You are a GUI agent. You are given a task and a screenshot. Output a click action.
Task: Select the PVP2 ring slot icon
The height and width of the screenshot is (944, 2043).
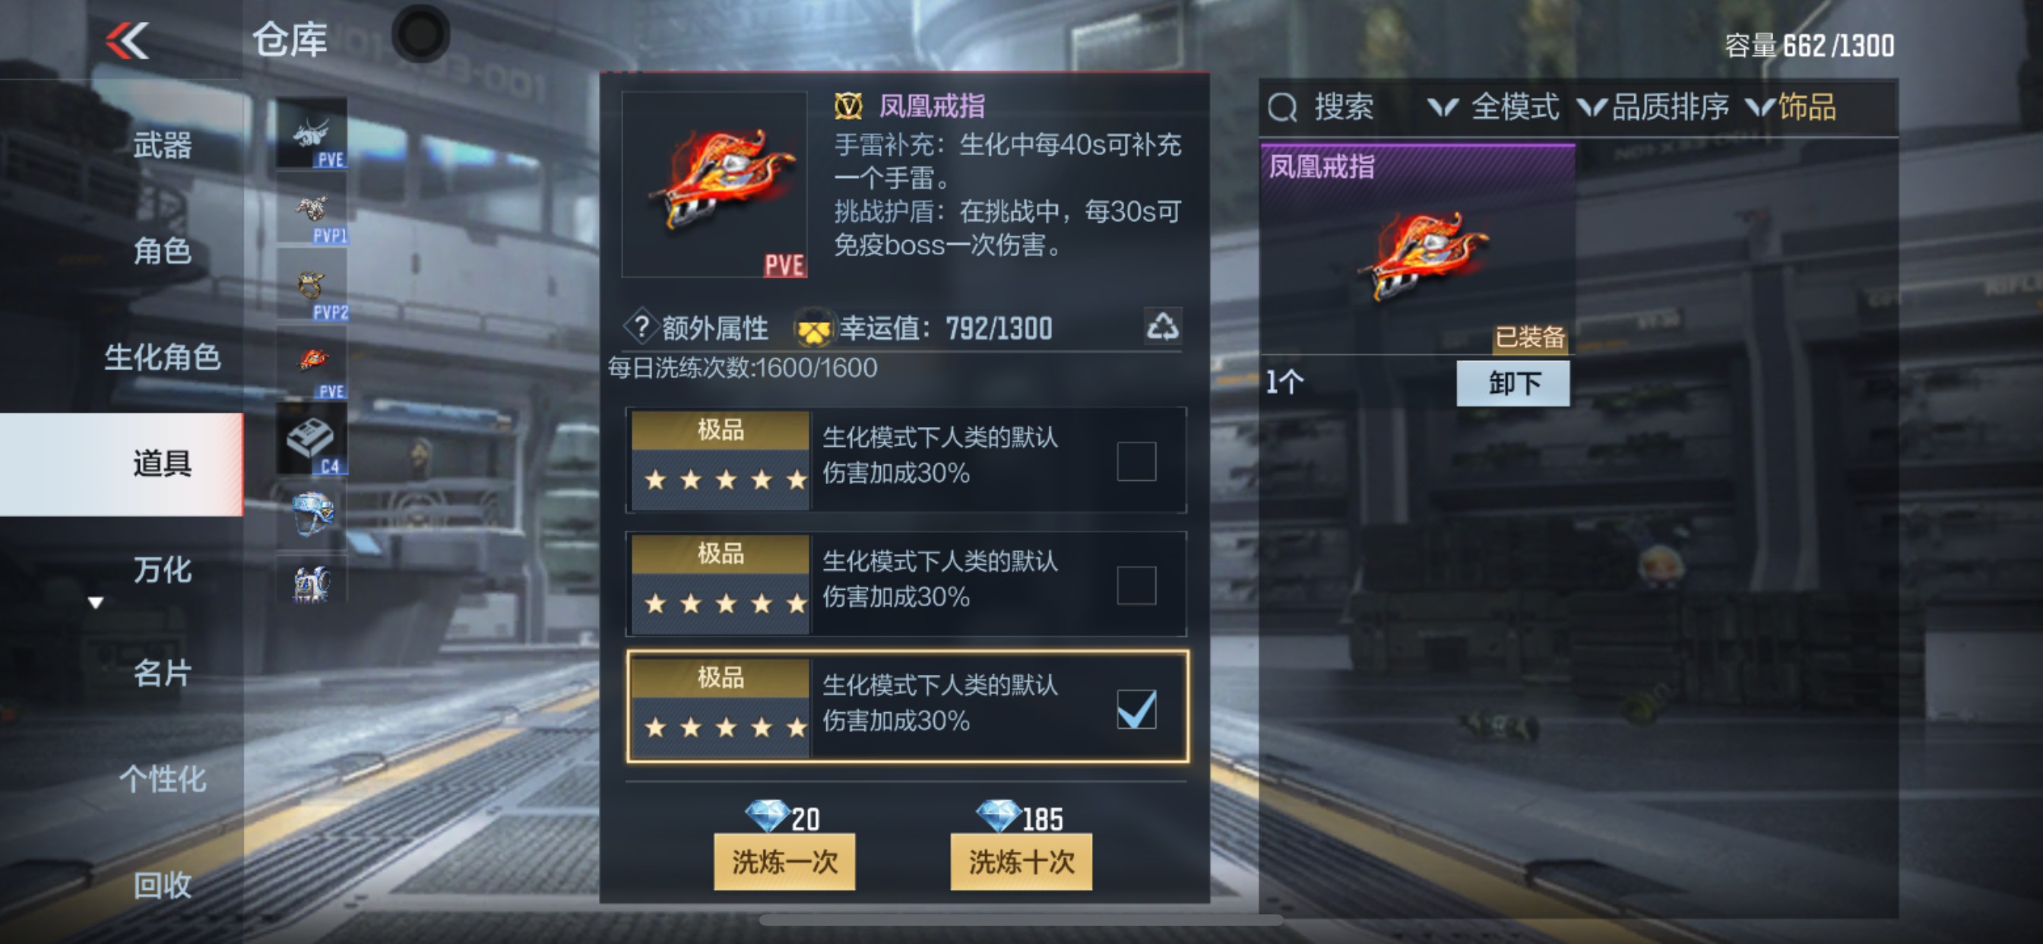pos(312,287)
